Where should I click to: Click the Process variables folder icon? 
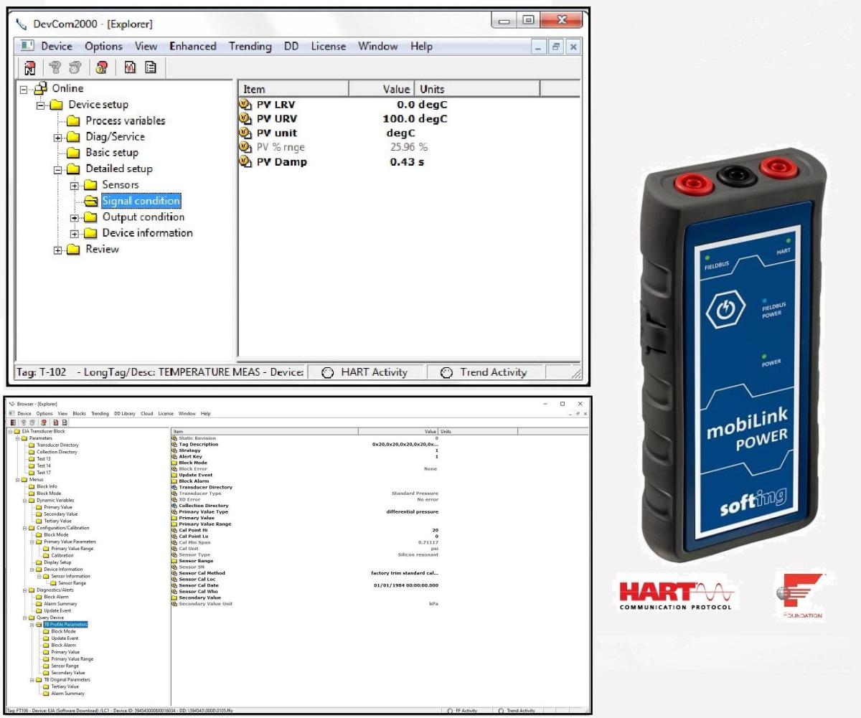click(72, 121)
